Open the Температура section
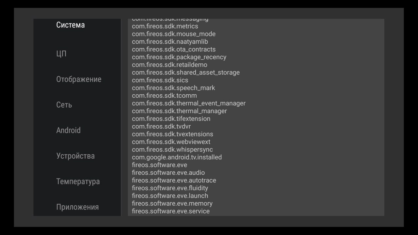This screenshot has height=235, width=418. (78, 181)
